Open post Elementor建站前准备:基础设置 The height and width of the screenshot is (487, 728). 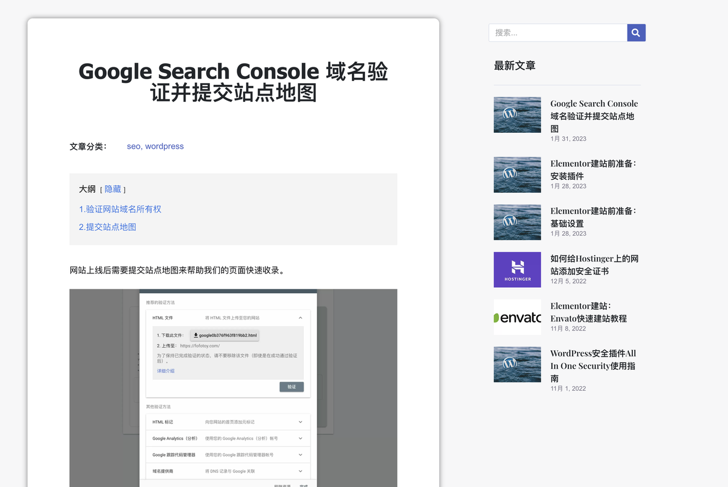pyautogui.click(x=594, y=217)
